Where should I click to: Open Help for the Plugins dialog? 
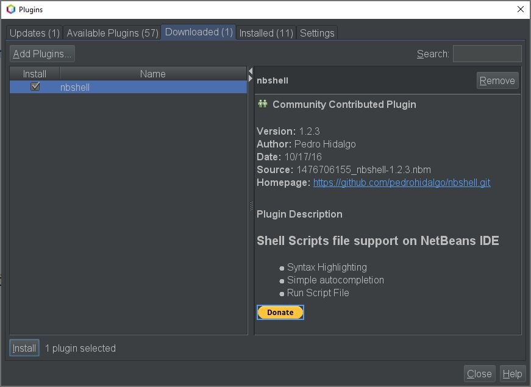[512, 374]
